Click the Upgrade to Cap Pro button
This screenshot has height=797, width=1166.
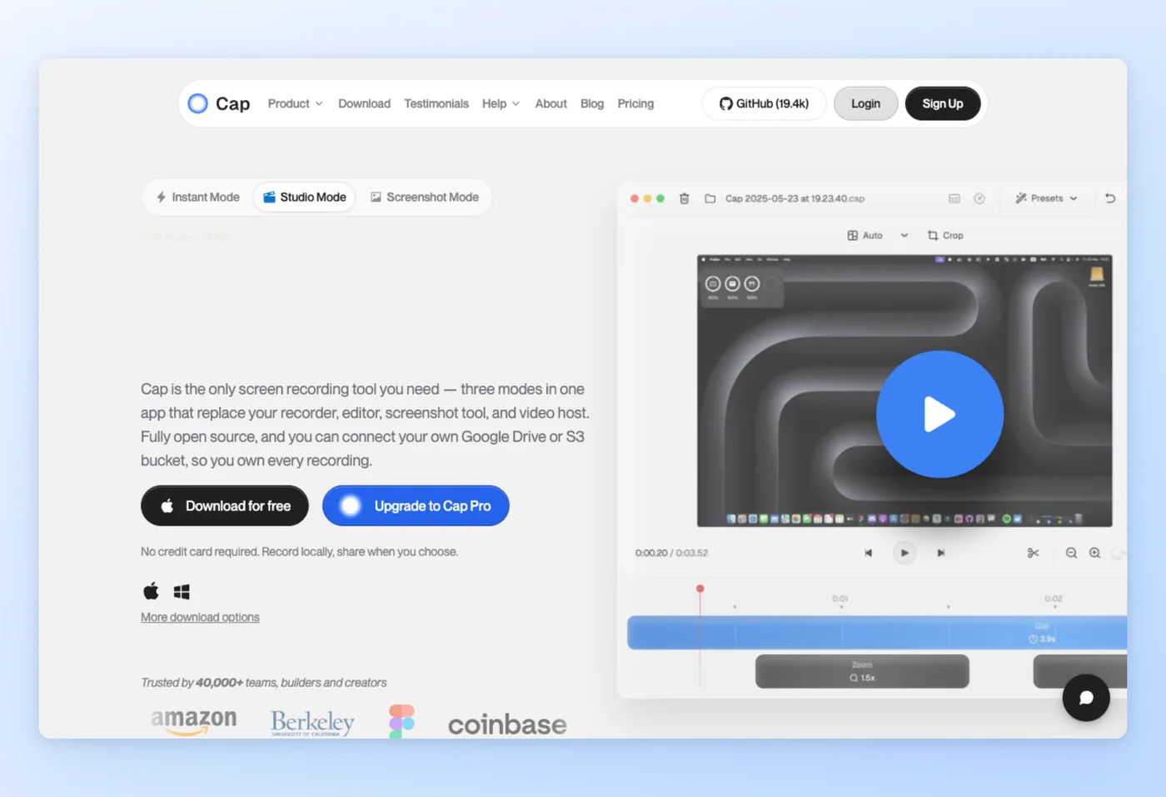[416, 506]
